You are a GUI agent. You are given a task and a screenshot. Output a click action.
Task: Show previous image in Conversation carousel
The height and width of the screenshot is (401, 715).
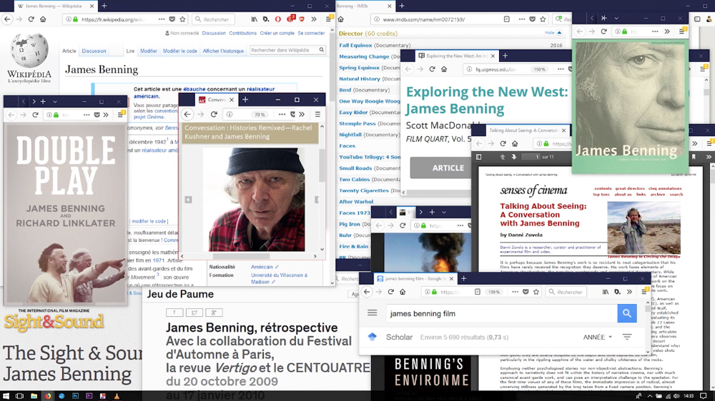pyautogui.click(x=188, y=199)
